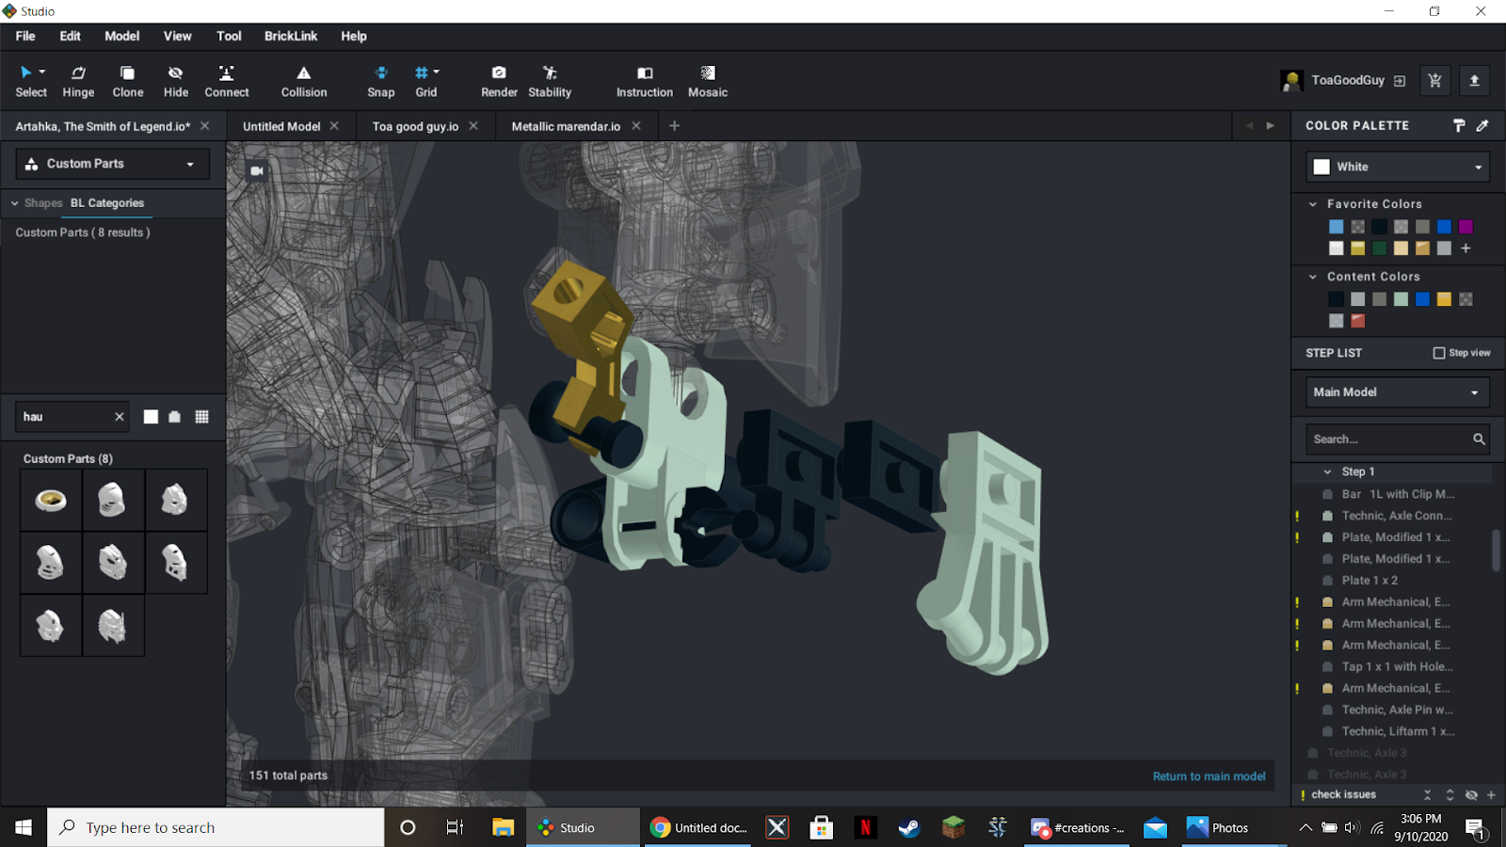Screen dimensions: 1506x847
Task: Switch parts view to single color square
Action: tap(151, 417)
